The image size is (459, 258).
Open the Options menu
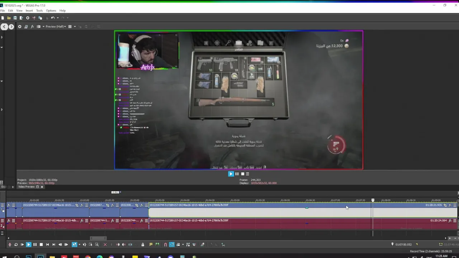(x=51, y=11)
